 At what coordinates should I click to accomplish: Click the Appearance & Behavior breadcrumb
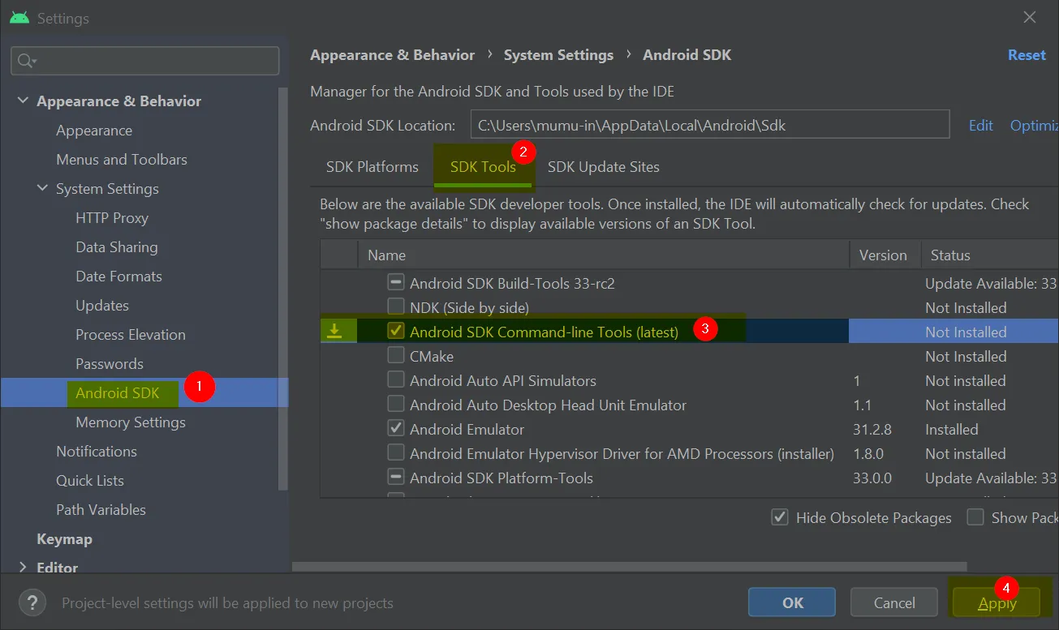pos(392,55)
